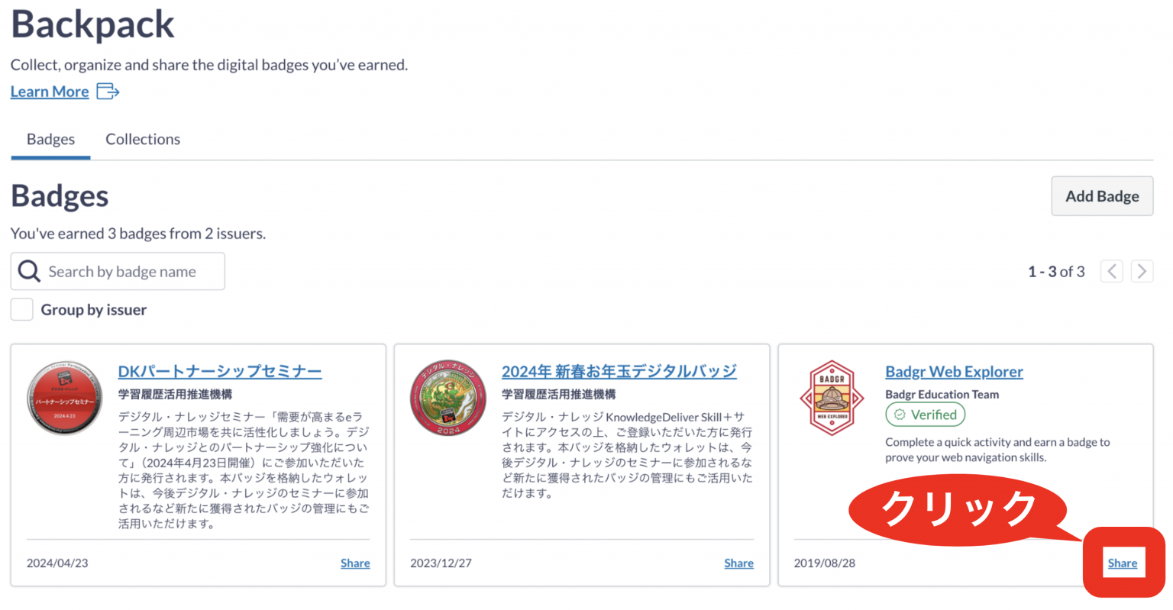Select the Badges tab

[x=50, y=139]
